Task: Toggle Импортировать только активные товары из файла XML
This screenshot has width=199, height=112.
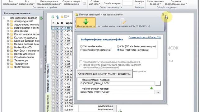Action: coord(81,62)
